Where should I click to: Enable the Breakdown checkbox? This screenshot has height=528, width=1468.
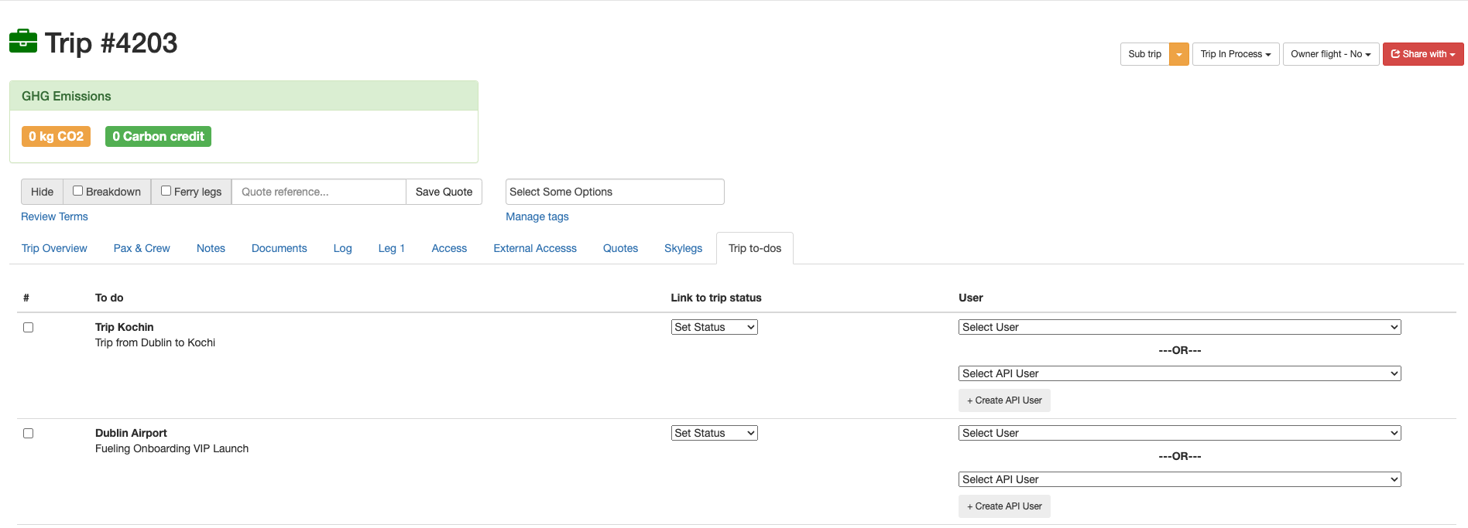click(78, 191)
